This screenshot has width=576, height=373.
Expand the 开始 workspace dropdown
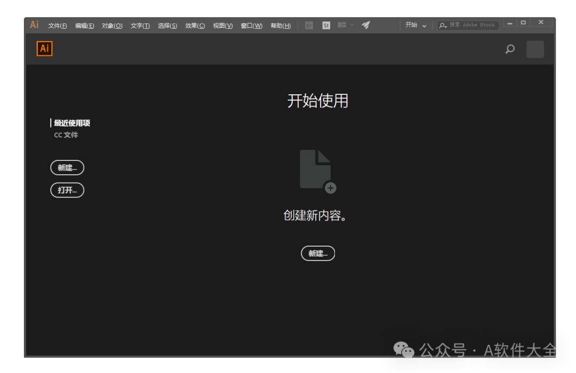pos(415,25)
